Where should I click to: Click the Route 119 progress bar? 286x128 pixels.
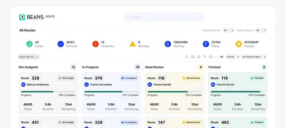238,92
